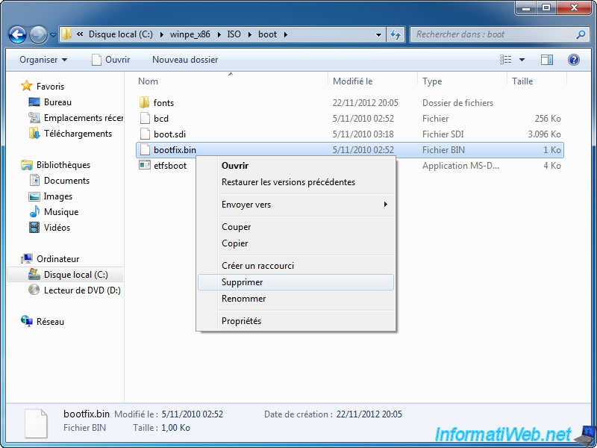This screenshot has width=597, height=448.
Task: Select the etfsboot application icon
Action: coord(145,165)
